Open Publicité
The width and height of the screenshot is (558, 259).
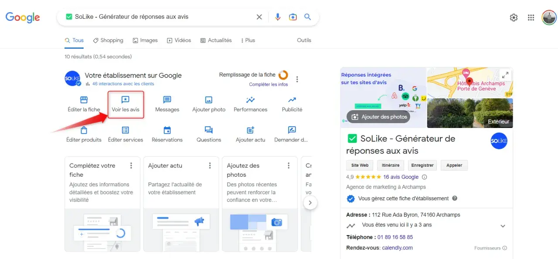pos(292,104)
